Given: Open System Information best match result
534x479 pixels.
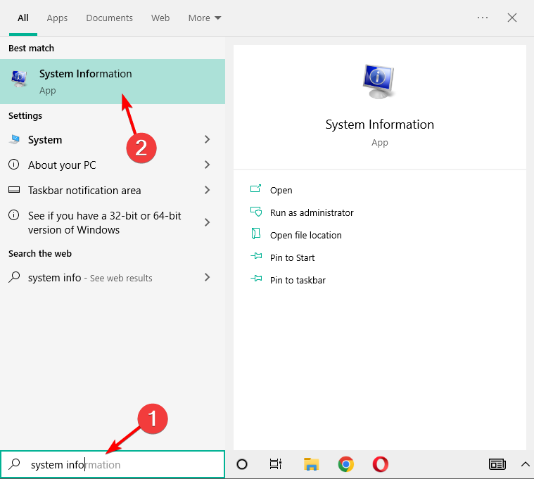Looking at the screenshot, I should pos(113,82).
